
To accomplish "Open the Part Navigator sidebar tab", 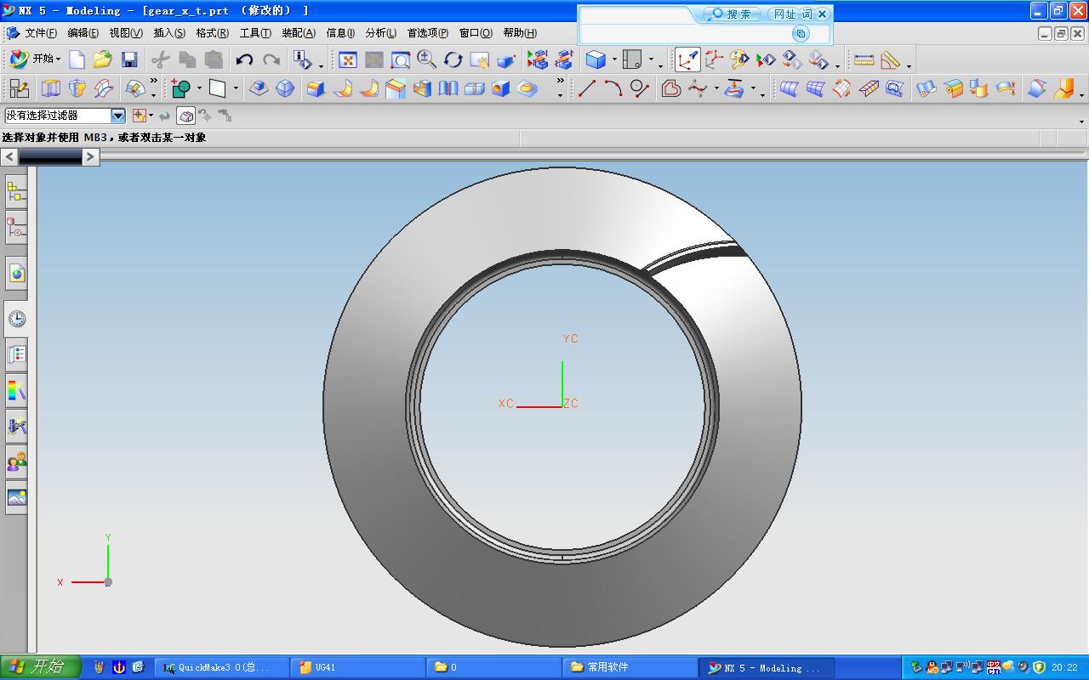I will point(16,228).
